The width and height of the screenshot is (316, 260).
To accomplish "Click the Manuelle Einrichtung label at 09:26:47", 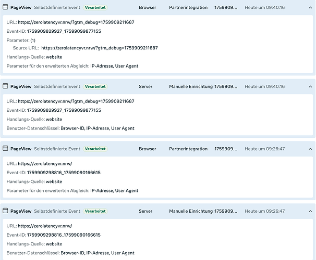I will click(190, 211).
